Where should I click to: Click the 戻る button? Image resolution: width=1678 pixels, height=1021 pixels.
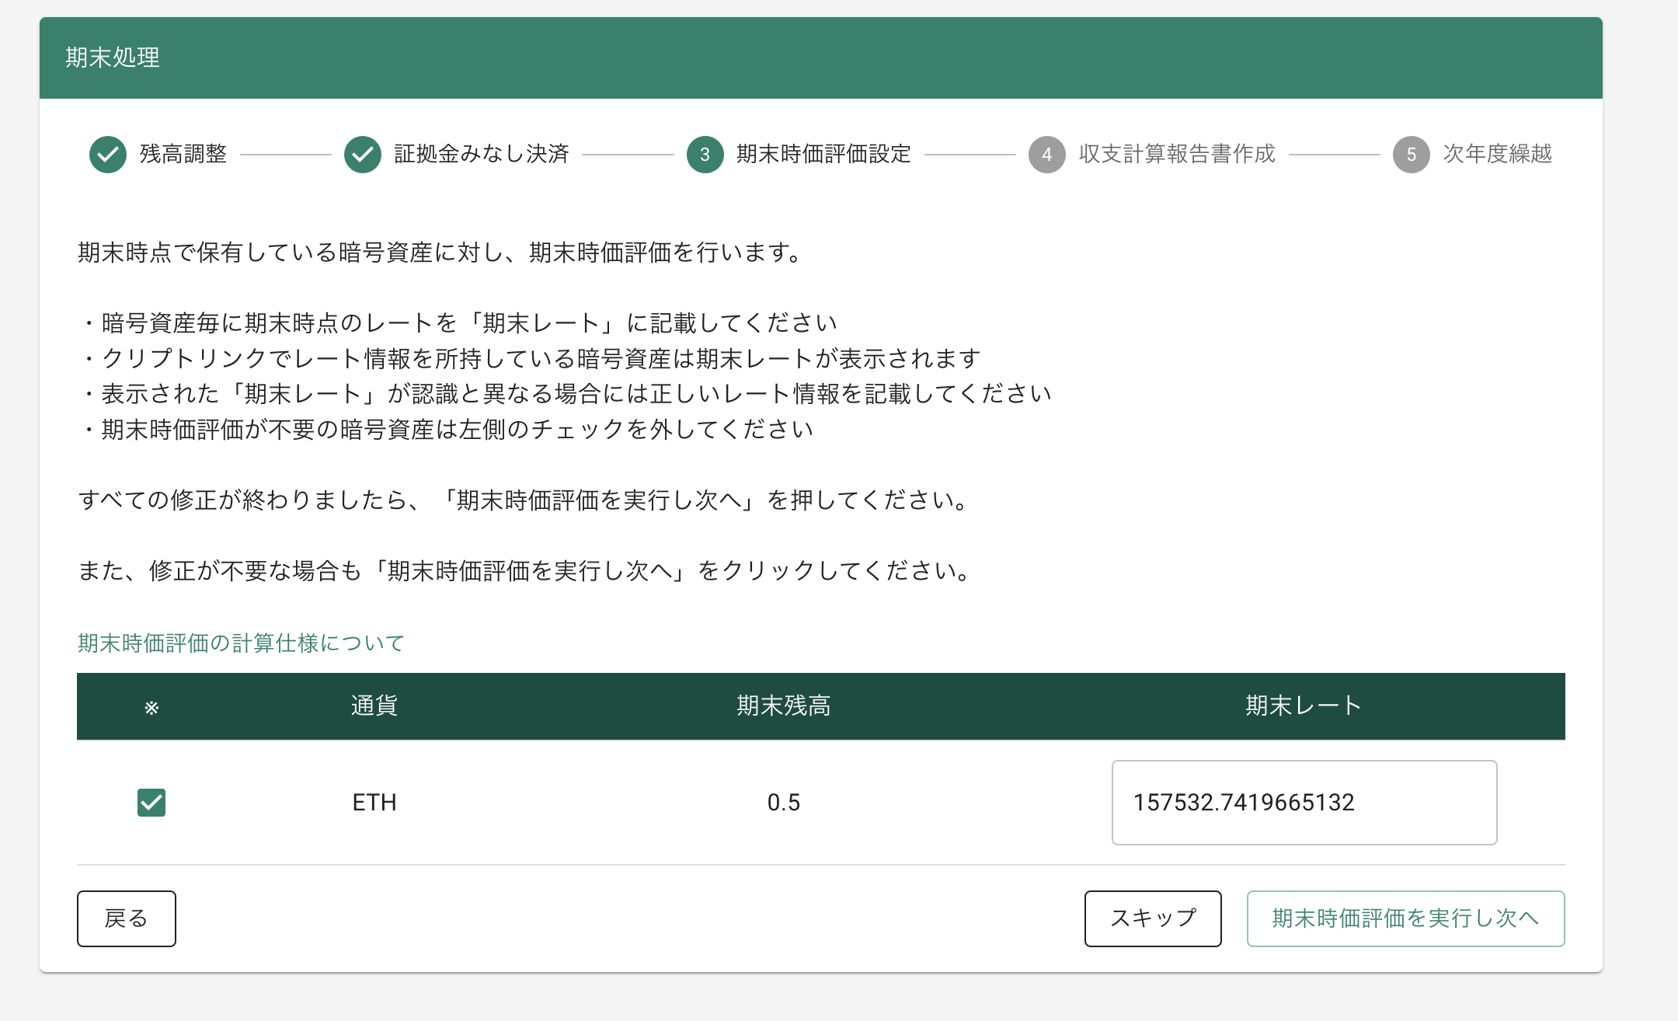[x=127, y=918]
